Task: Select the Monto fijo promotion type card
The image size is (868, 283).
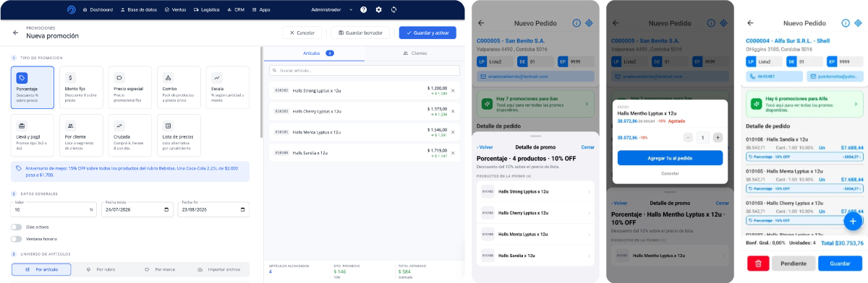Action: point(81,88)
